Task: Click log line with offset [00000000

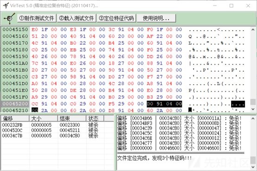Action: point(180,148)
